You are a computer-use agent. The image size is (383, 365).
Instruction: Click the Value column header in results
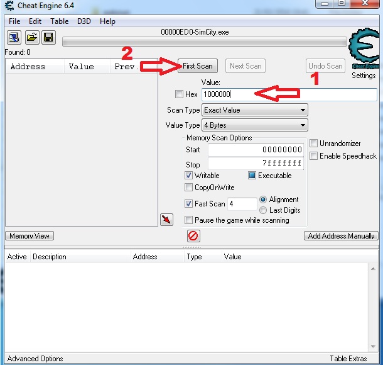(x=87, y=66)
